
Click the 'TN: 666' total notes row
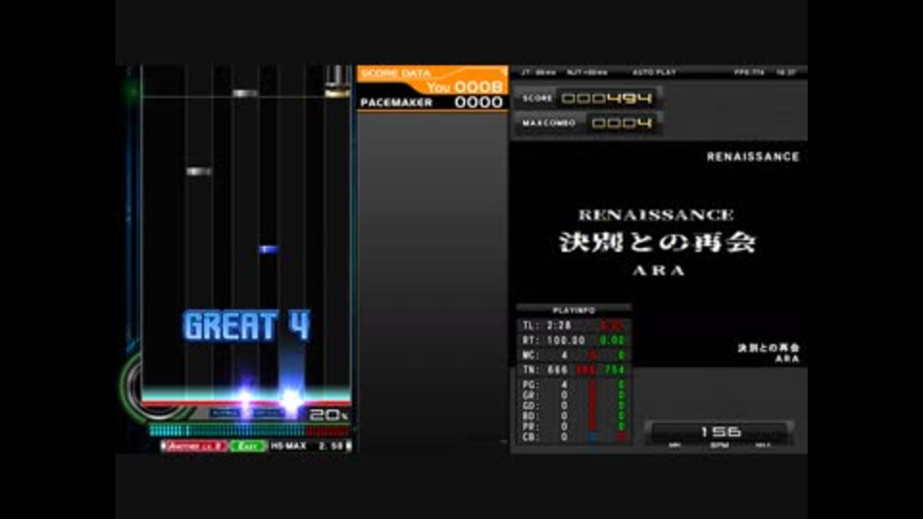(x=574, y=369)
